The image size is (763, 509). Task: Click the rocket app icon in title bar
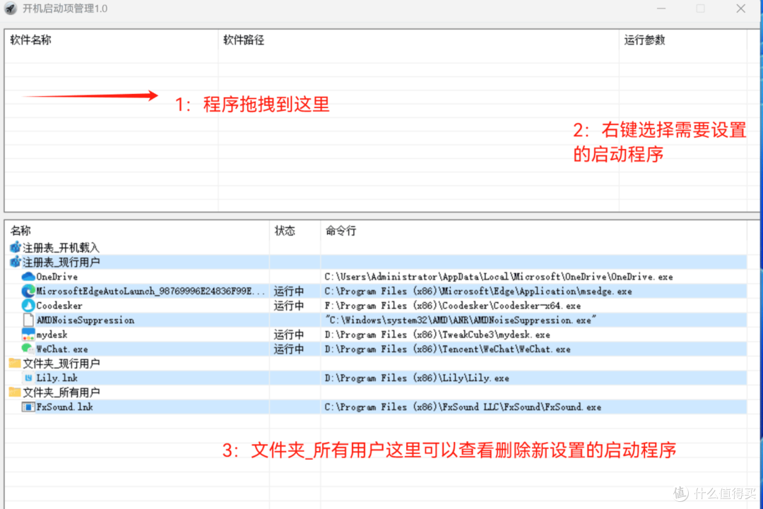coord(11,8)
